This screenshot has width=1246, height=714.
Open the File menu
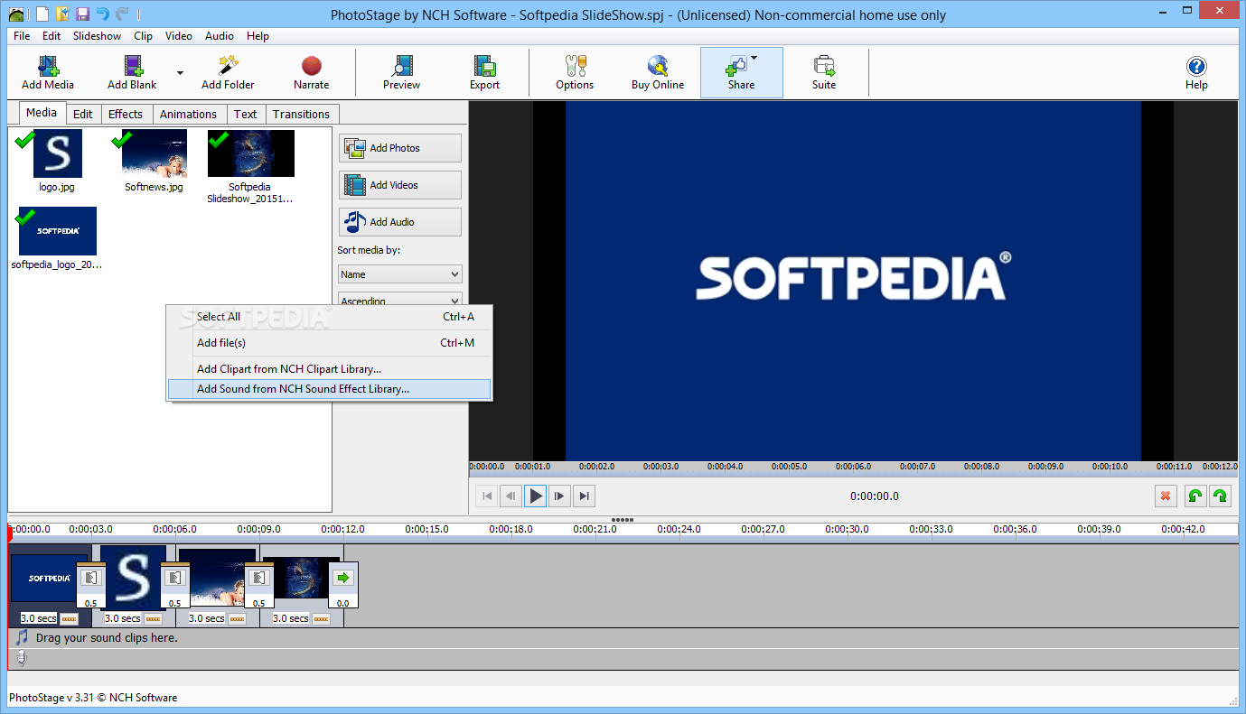point(22,36)
